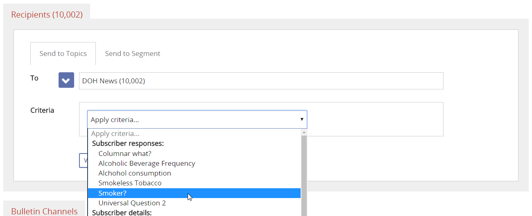The width and height of the screenshot is (532, 216).
Task: Choose Columnar what? from the criteria list
Action: coord(125,154)
